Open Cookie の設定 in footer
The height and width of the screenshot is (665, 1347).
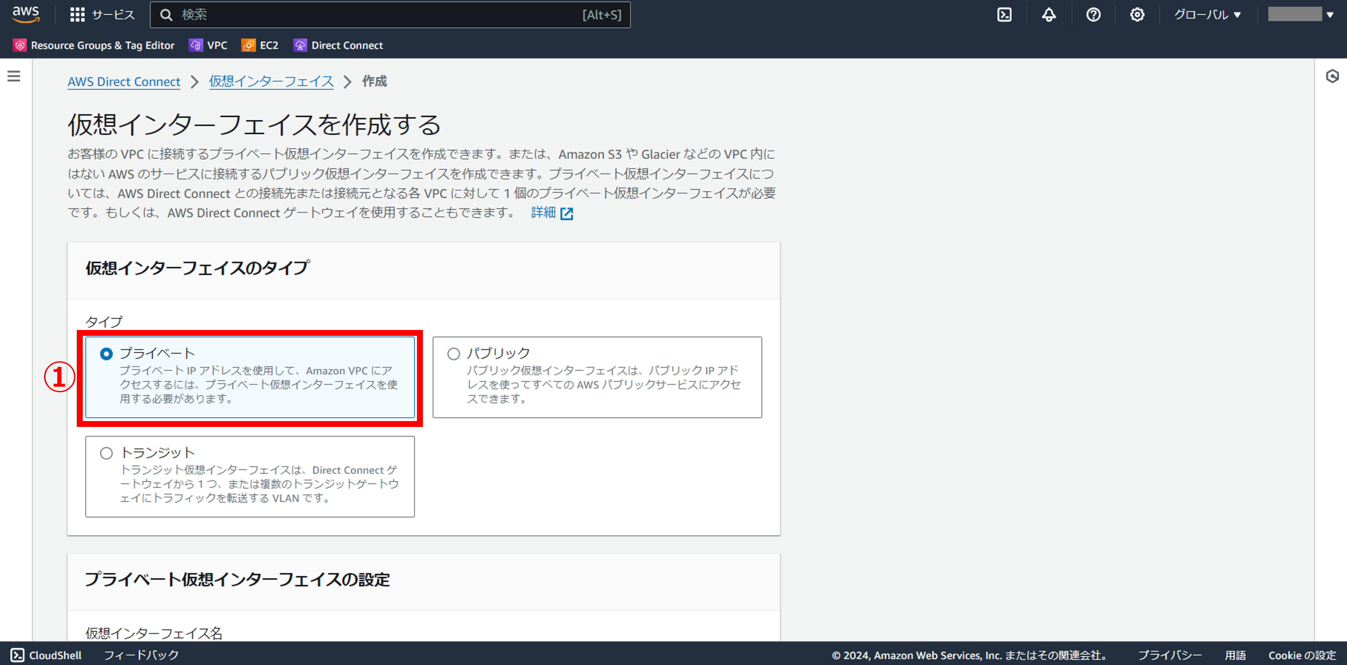[x=1302, y=655]
